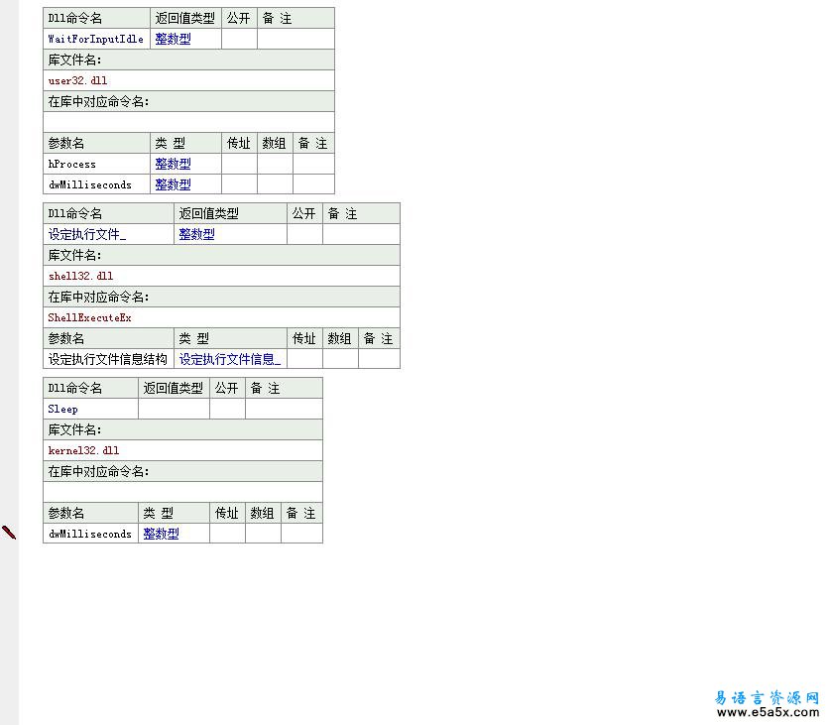Screen dimensions: 828x725
Task: Select the shell32.dll library name text
Action: click(x=79, y=276)
